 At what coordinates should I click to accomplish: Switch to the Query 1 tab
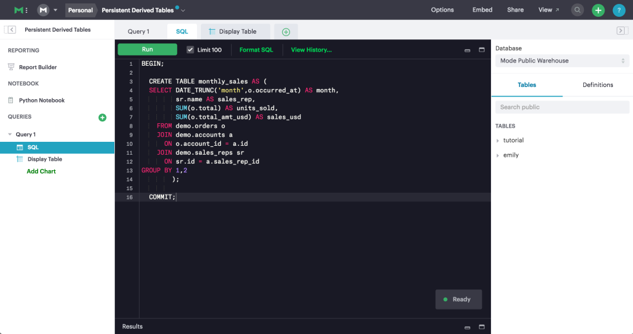(138, 32)
